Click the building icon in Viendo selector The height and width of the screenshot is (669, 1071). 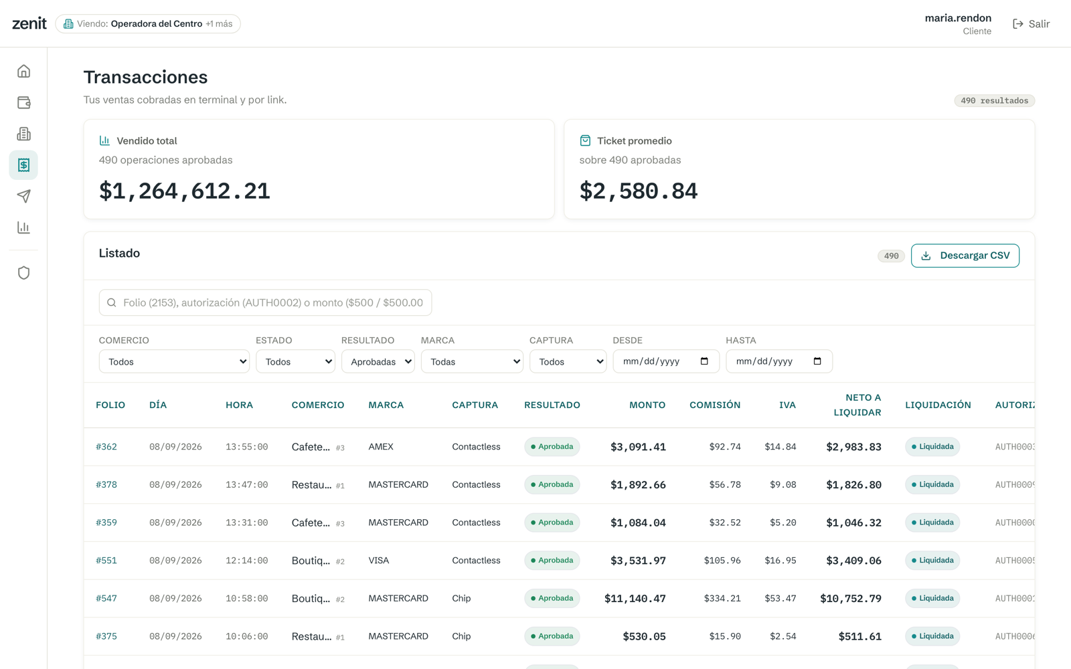coord(68,24)
